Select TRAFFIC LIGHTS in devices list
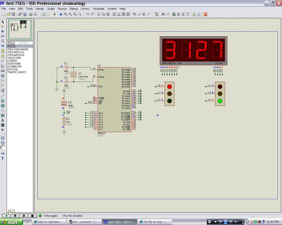This screenshot has height=225, width=282. point(17,72)
